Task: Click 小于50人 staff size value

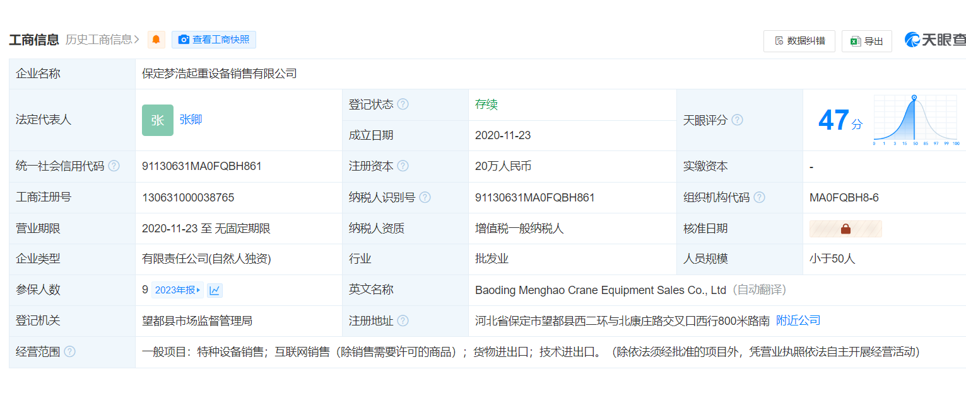Action: pyautogui.click(x=832, y=259)
